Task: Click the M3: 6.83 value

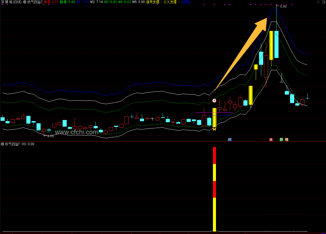Action: point(111,2)
